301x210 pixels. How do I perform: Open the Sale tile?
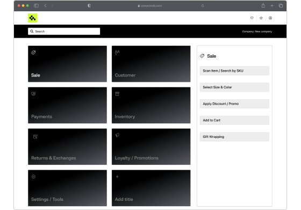point(67,64)
